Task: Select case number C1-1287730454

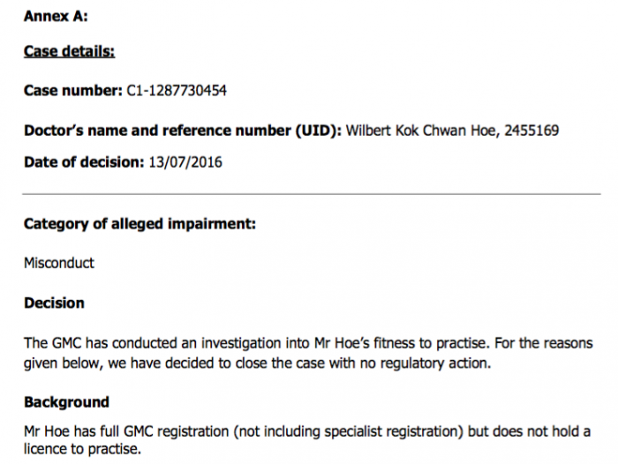Action: [177, 91]
